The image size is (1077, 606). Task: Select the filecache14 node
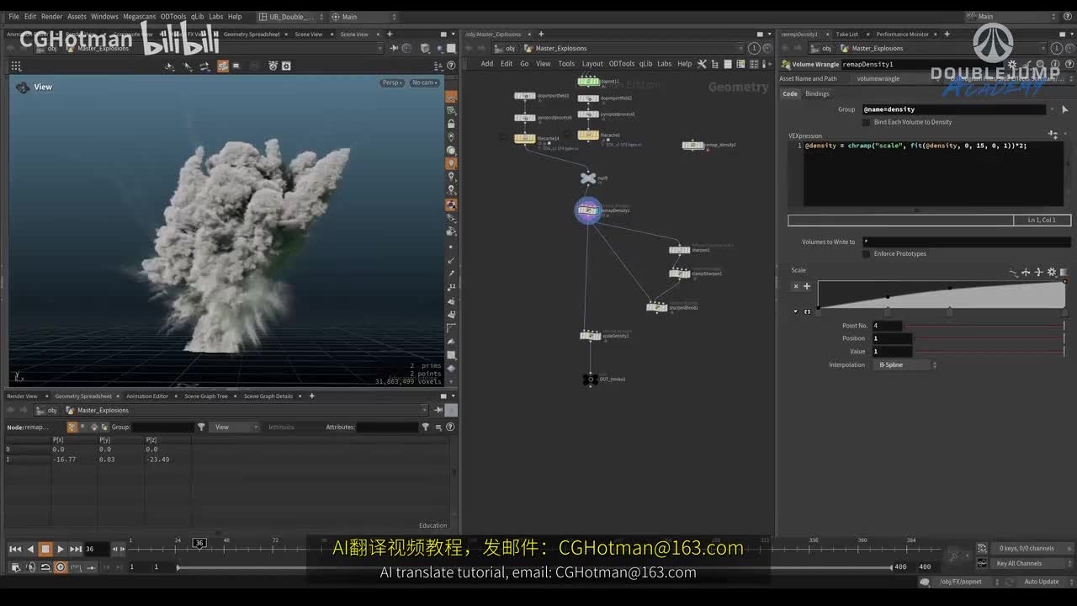click(524, 139)
